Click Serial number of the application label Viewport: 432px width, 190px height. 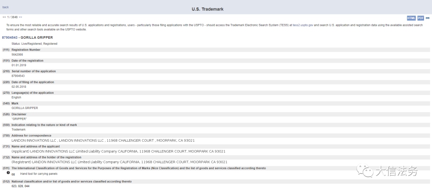pos(34,71)
